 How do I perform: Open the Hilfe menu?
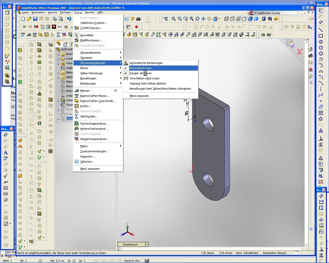point(100,12)
